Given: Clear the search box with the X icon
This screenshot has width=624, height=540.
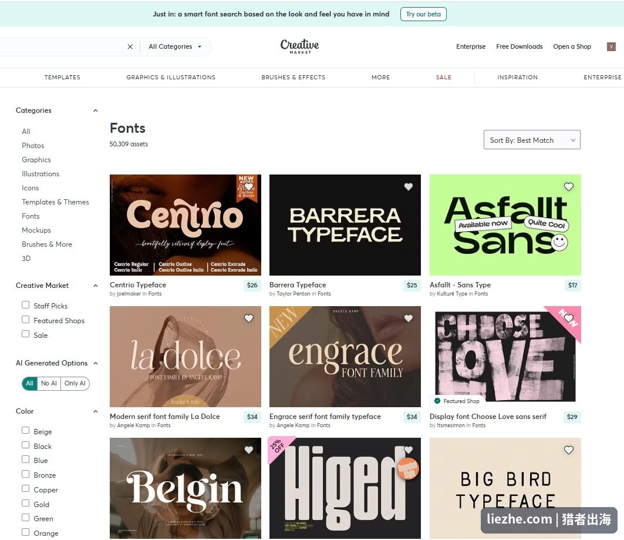Looking at the screenshot, I should [x=130, y=46].
